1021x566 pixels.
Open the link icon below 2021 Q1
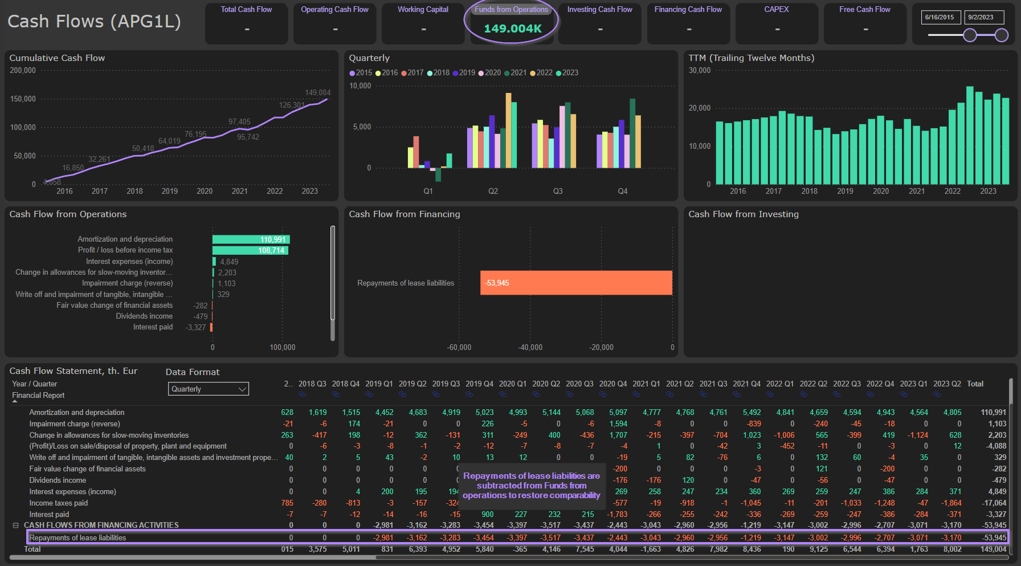tap(636, 394)
